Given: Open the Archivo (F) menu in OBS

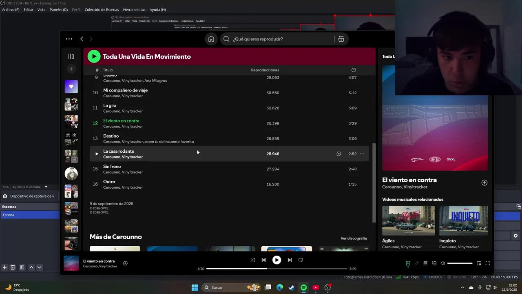Looking at the screenshot, I should coord(11,9).
